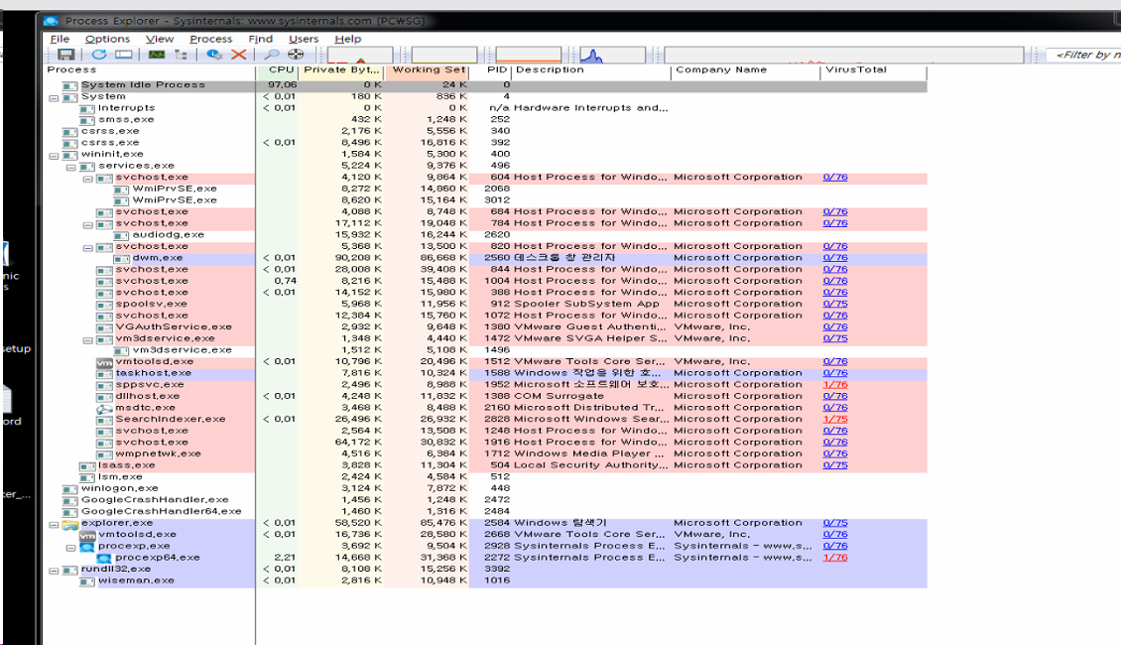Open the VirusTotal result for lsass.exe

[835, 465]
